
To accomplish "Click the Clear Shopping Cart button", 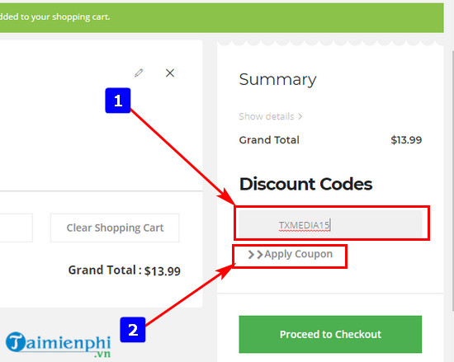I will [115, 228].
